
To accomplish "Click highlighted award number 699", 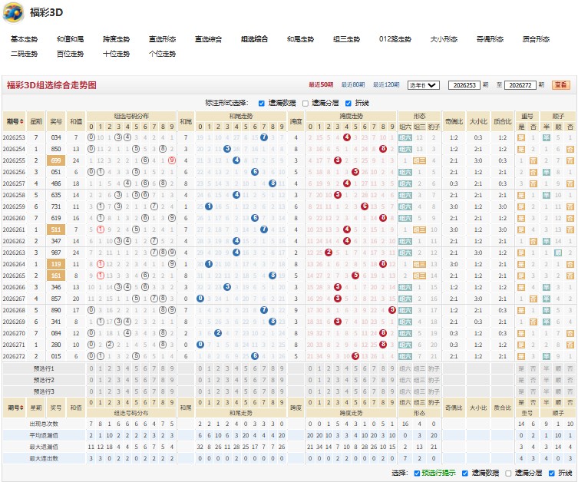I will point(56,160).
